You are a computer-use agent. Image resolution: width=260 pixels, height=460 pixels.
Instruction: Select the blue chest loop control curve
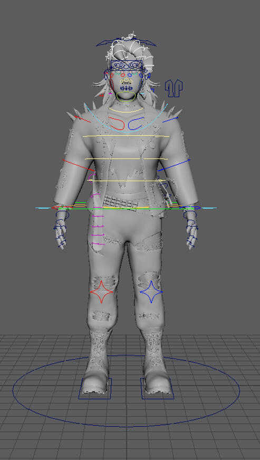tap(136, 123)
